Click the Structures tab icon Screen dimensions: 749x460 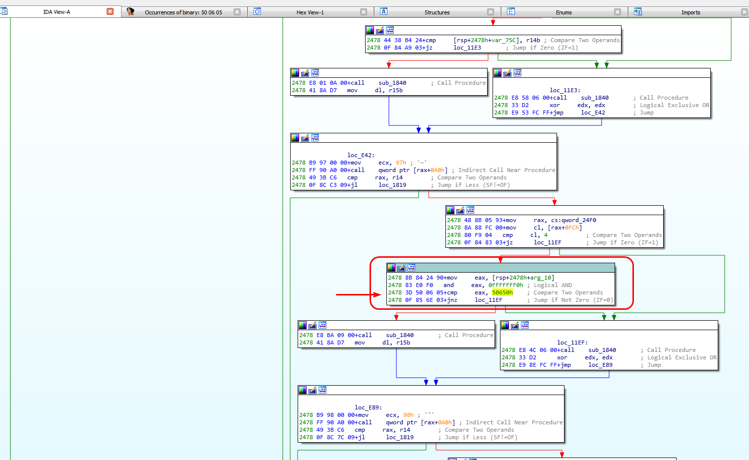(384, 11)
